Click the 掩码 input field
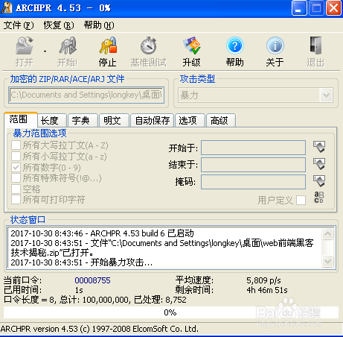The image size is (343, 337). click(253, 182)
